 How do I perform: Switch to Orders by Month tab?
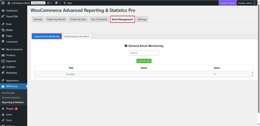[56, 19]
